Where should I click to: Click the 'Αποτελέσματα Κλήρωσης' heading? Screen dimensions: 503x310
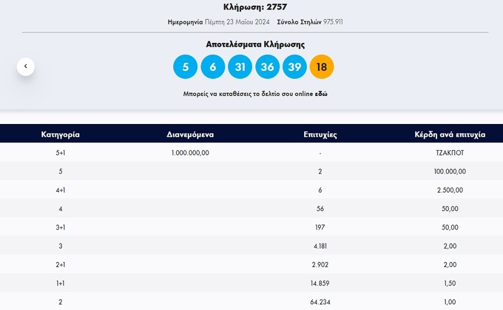(x=255, y=44)
